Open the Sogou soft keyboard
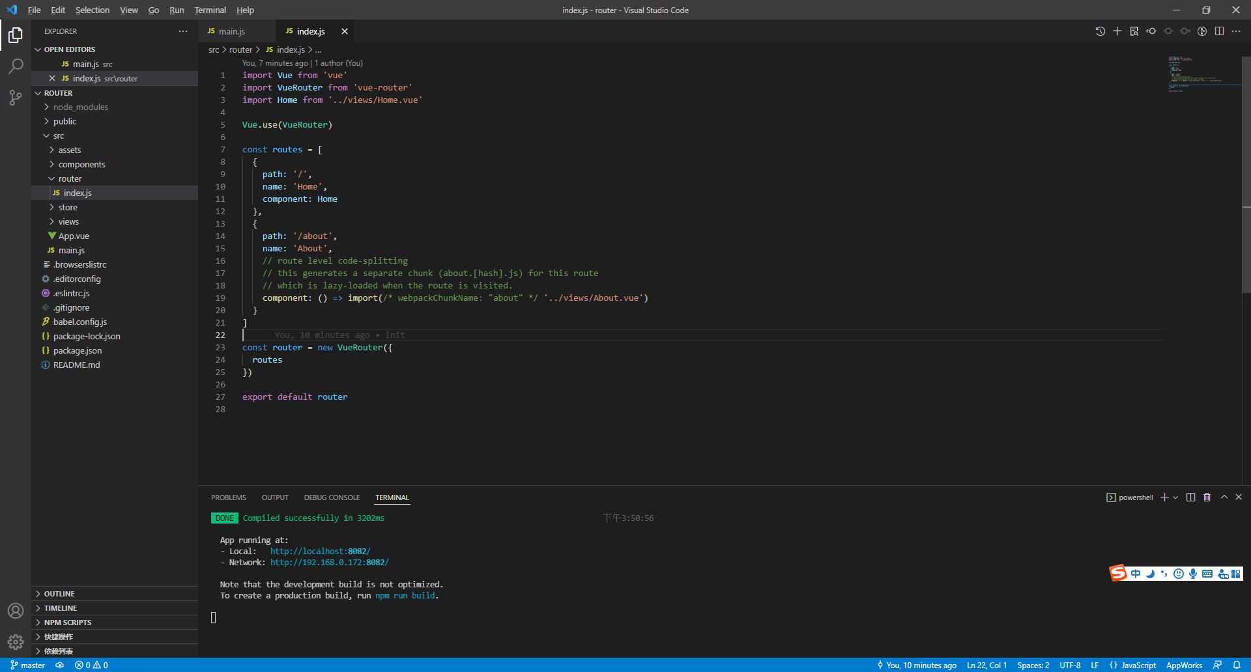 click(x=1207, y=574)
